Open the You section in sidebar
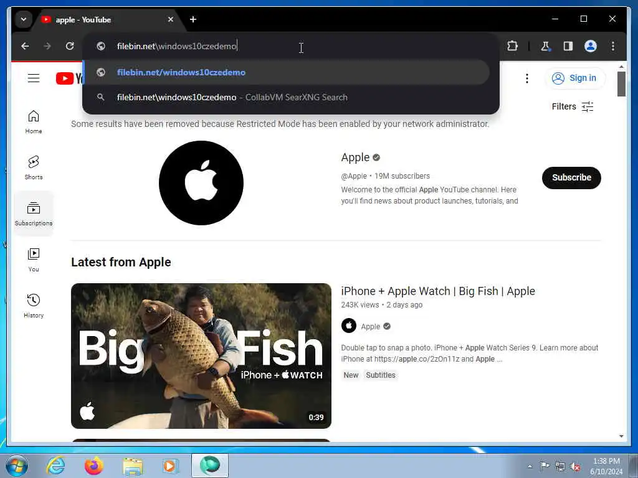 (34, 260)
